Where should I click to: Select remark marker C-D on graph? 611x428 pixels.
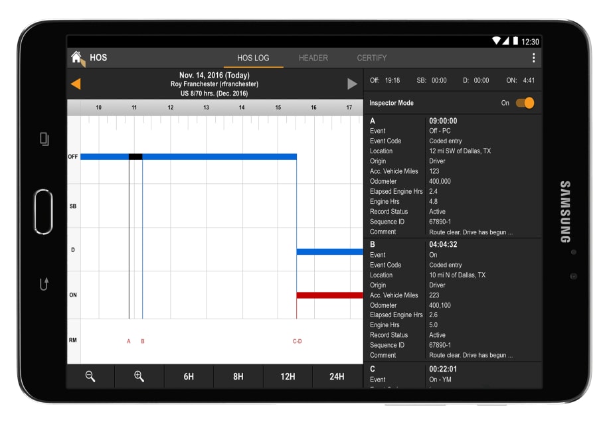tap(298, 341)
